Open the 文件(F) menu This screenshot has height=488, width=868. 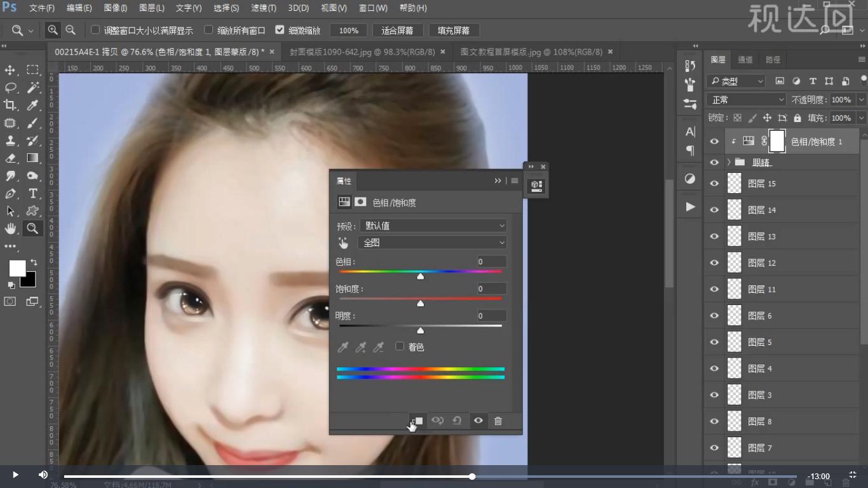tap(42, 8)
